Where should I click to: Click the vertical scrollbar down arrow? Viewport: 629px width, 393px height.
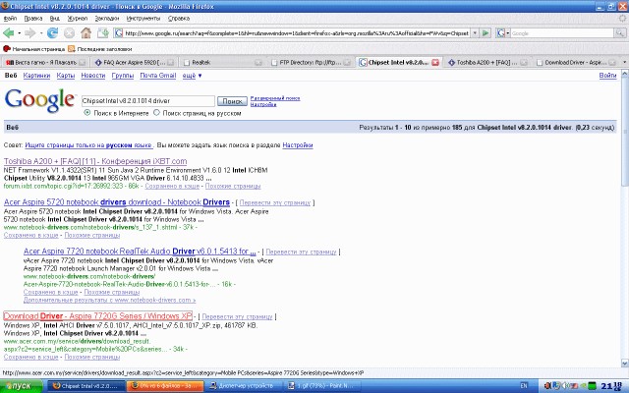(x=625, y=364)
